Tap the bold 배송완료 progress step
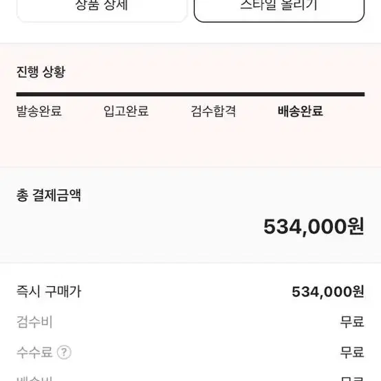This screenshot has width=381, height=381. pos(301,111)
